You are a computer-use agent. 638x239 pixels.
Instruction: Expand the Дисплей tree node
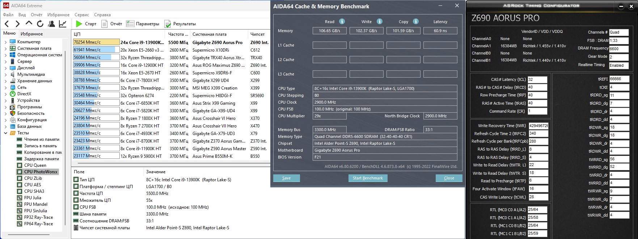pos(5,68)
